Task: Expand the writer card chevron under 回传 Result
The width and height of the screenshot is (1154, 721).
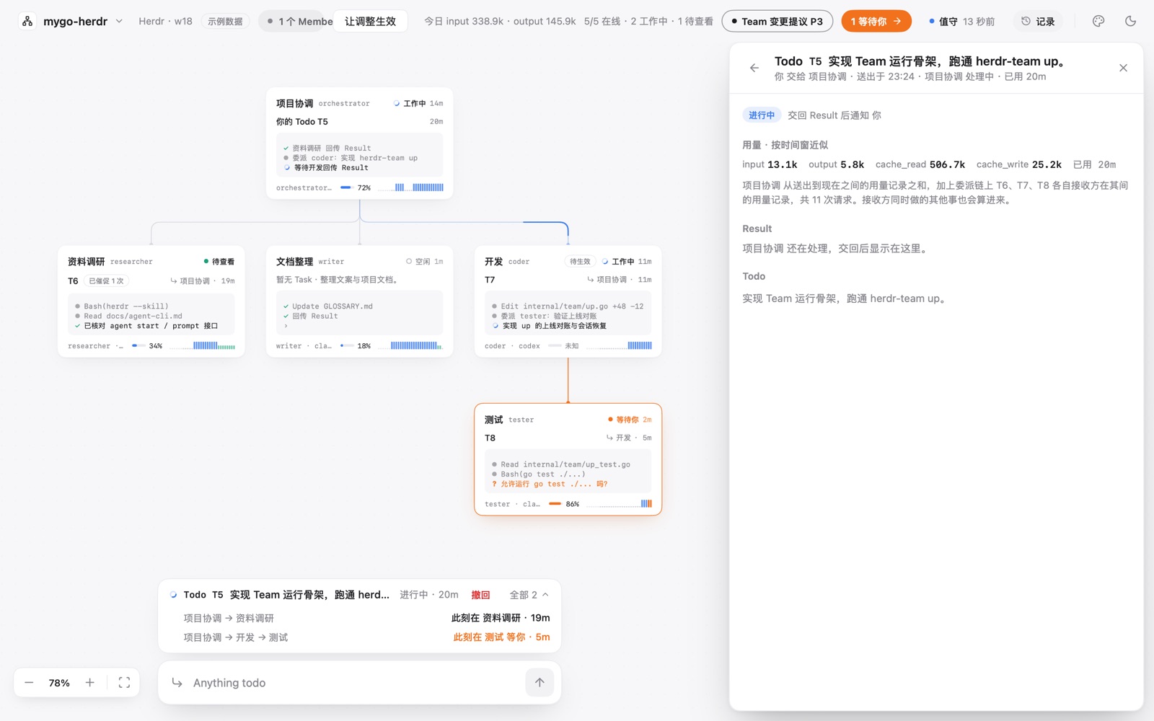Action: pyautogui.click(x=286, y=326)
